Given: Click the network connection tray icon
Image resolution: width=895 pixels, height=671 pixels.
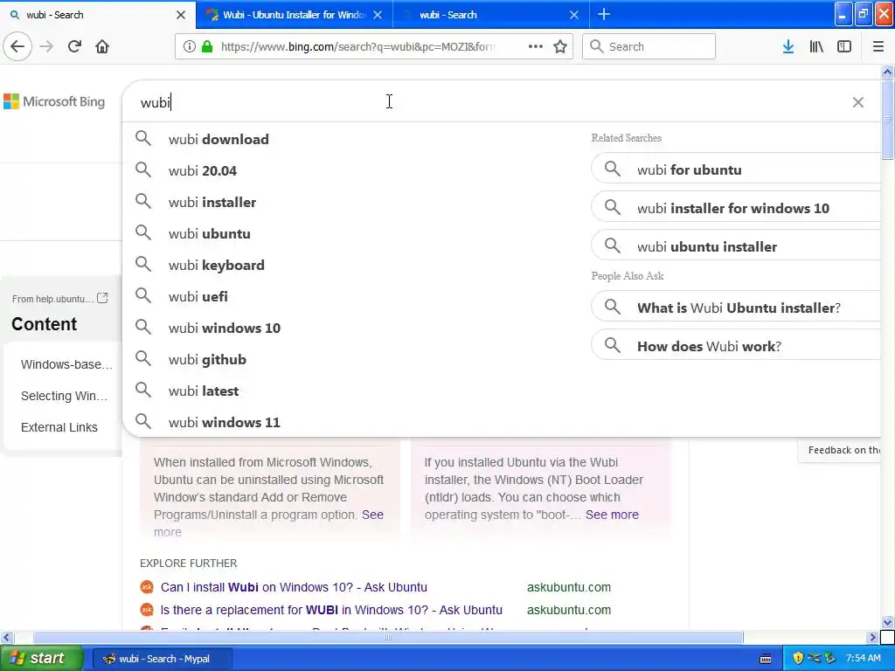Looking at the screenshot, I should pos(814,658).
